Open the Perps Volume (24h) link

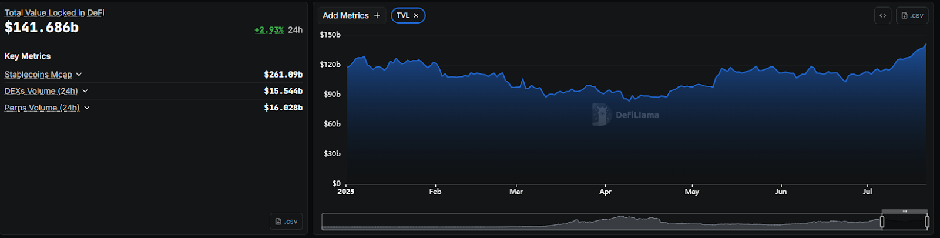42,108
